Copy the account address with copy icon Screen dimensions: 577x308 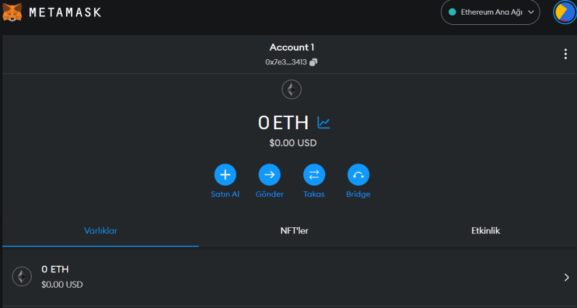click(x=314, y=62)
